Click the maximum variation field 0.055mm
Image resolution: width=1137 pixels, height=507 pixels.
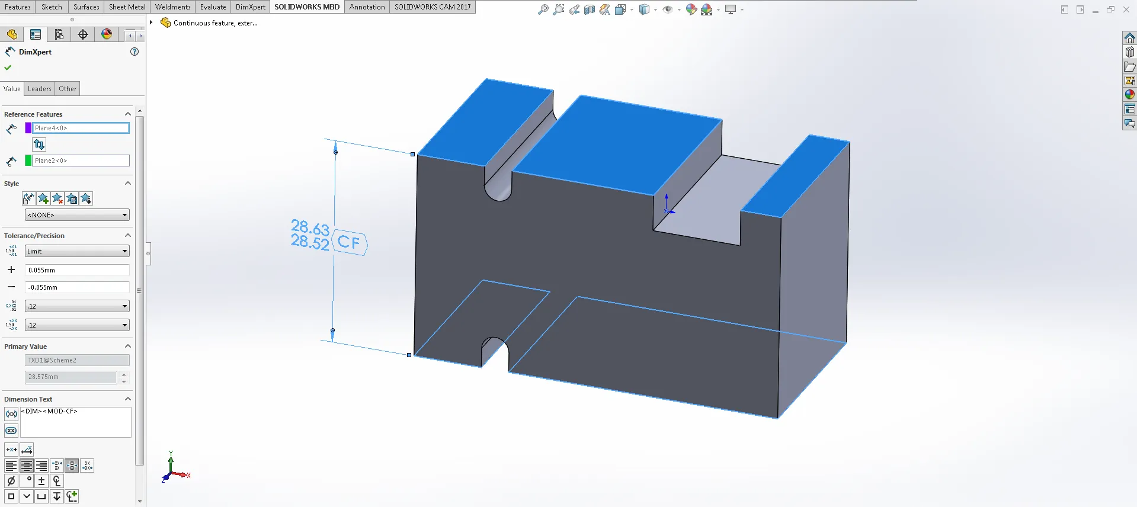77,270
